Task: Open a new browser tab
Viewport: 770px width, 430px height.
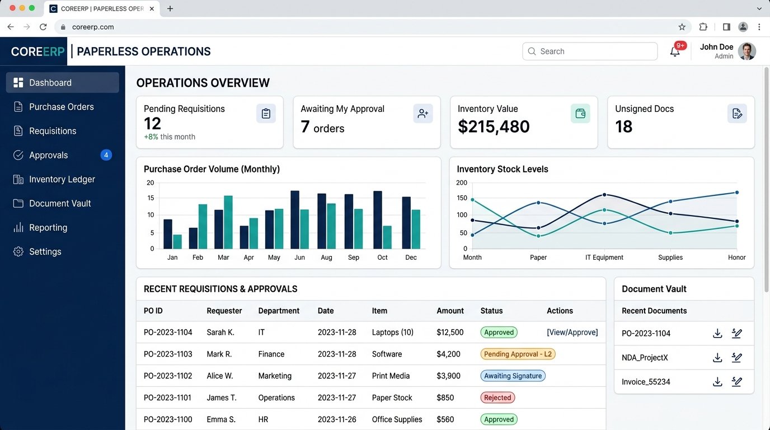Action: point(170,9)
